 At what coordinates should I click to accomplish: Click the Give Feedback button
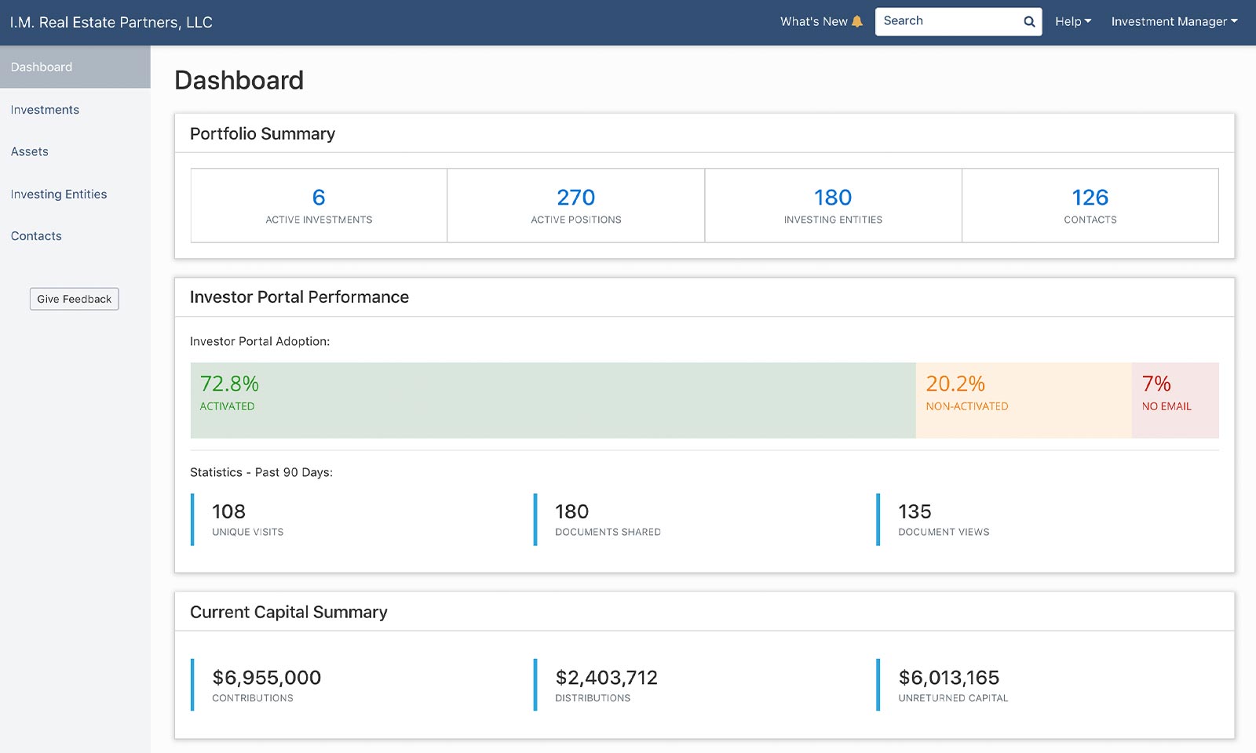[75, 299]
